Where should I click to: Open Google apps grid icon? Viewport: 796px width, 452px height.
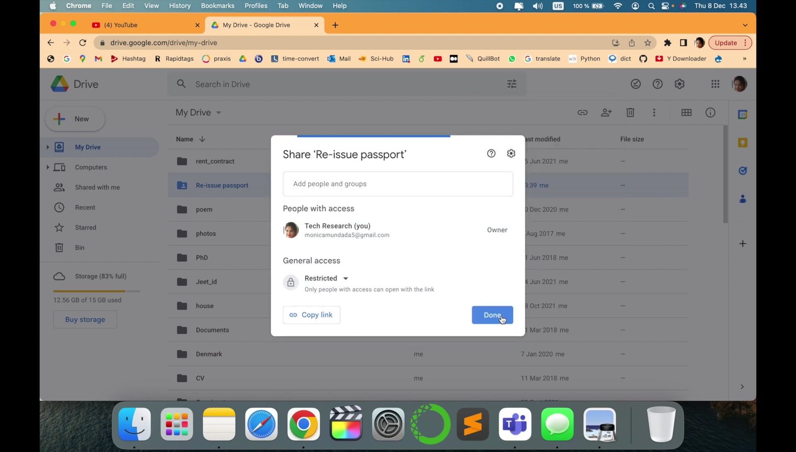tap(715, 84)
